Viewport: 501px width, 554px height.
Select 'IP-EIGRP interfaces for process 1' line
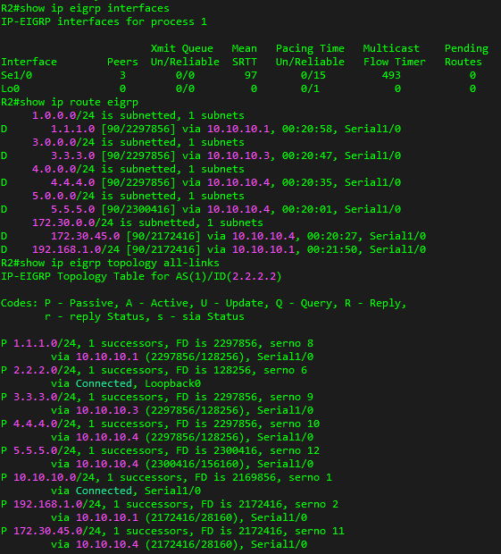(x=104, y=22)
